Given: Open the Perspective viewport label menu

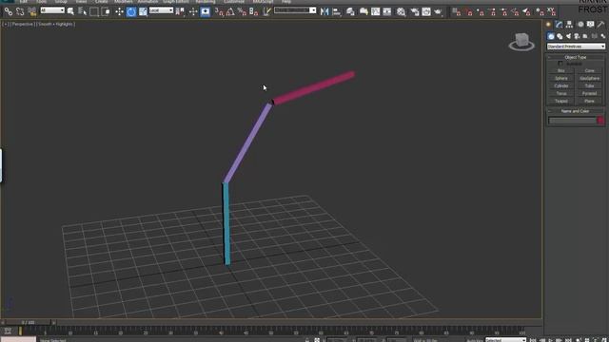Looking at the screenshot, I should point(22,24).
